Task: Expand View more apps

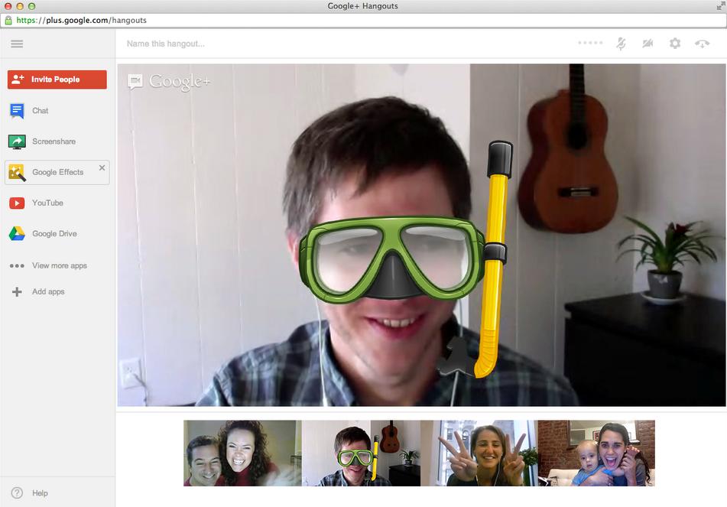Action: (x=59, y=265)
